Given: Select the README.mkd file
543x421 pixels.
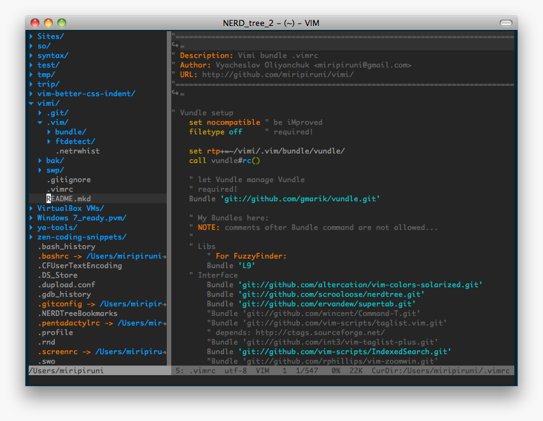Looking at the screenshot, I should tap(69, 199).
